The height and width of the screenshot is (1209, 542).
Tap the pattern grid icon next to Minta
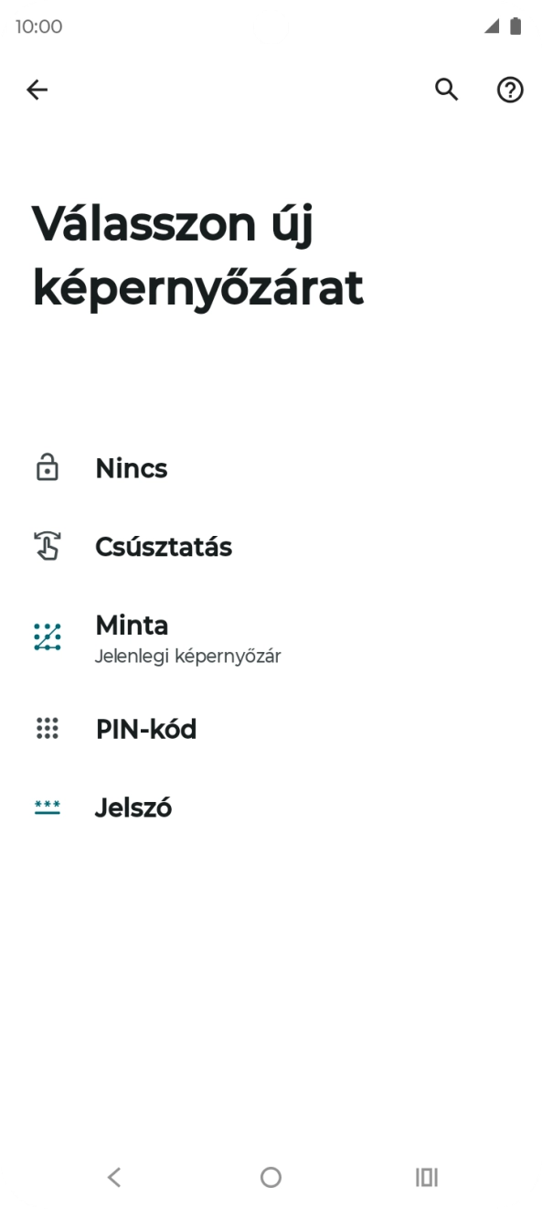48,633
